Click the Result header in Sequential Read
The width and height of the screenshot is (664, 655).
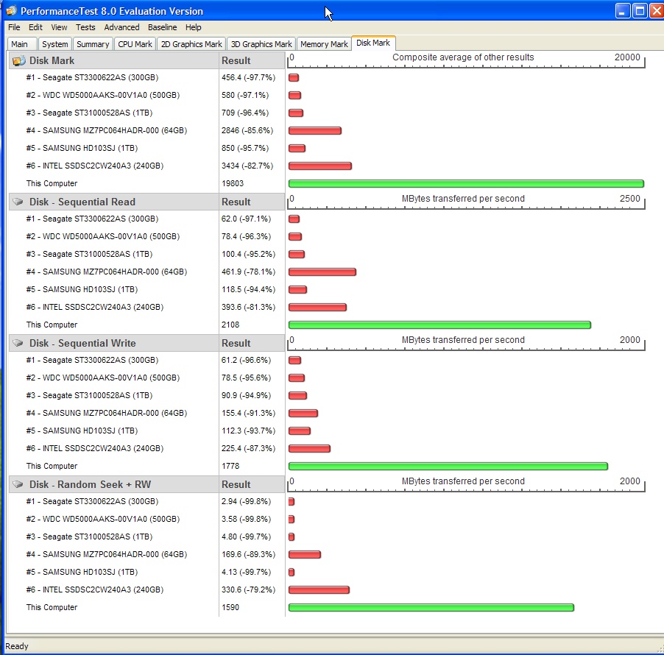252,202
